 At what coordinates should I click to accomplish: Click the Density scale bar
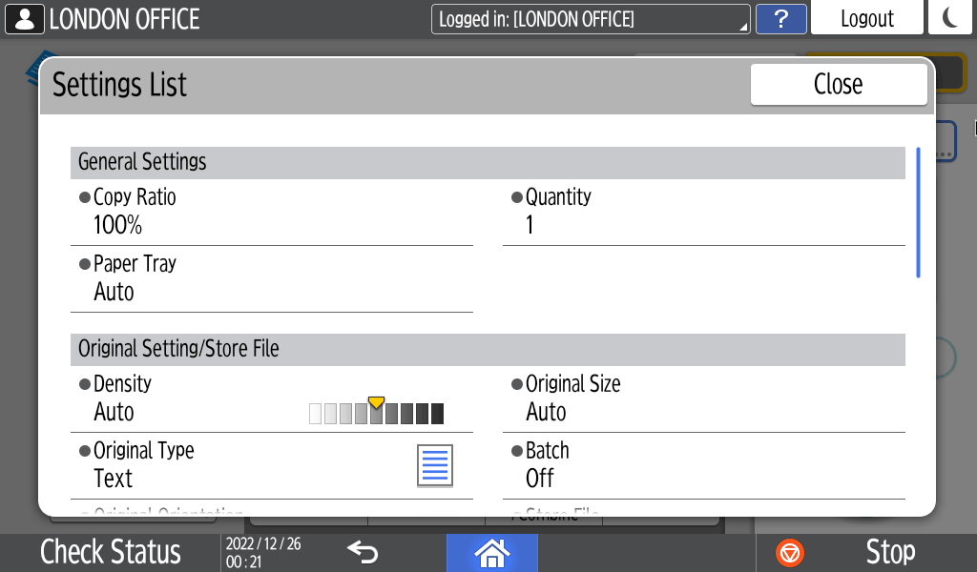point(376,414)
